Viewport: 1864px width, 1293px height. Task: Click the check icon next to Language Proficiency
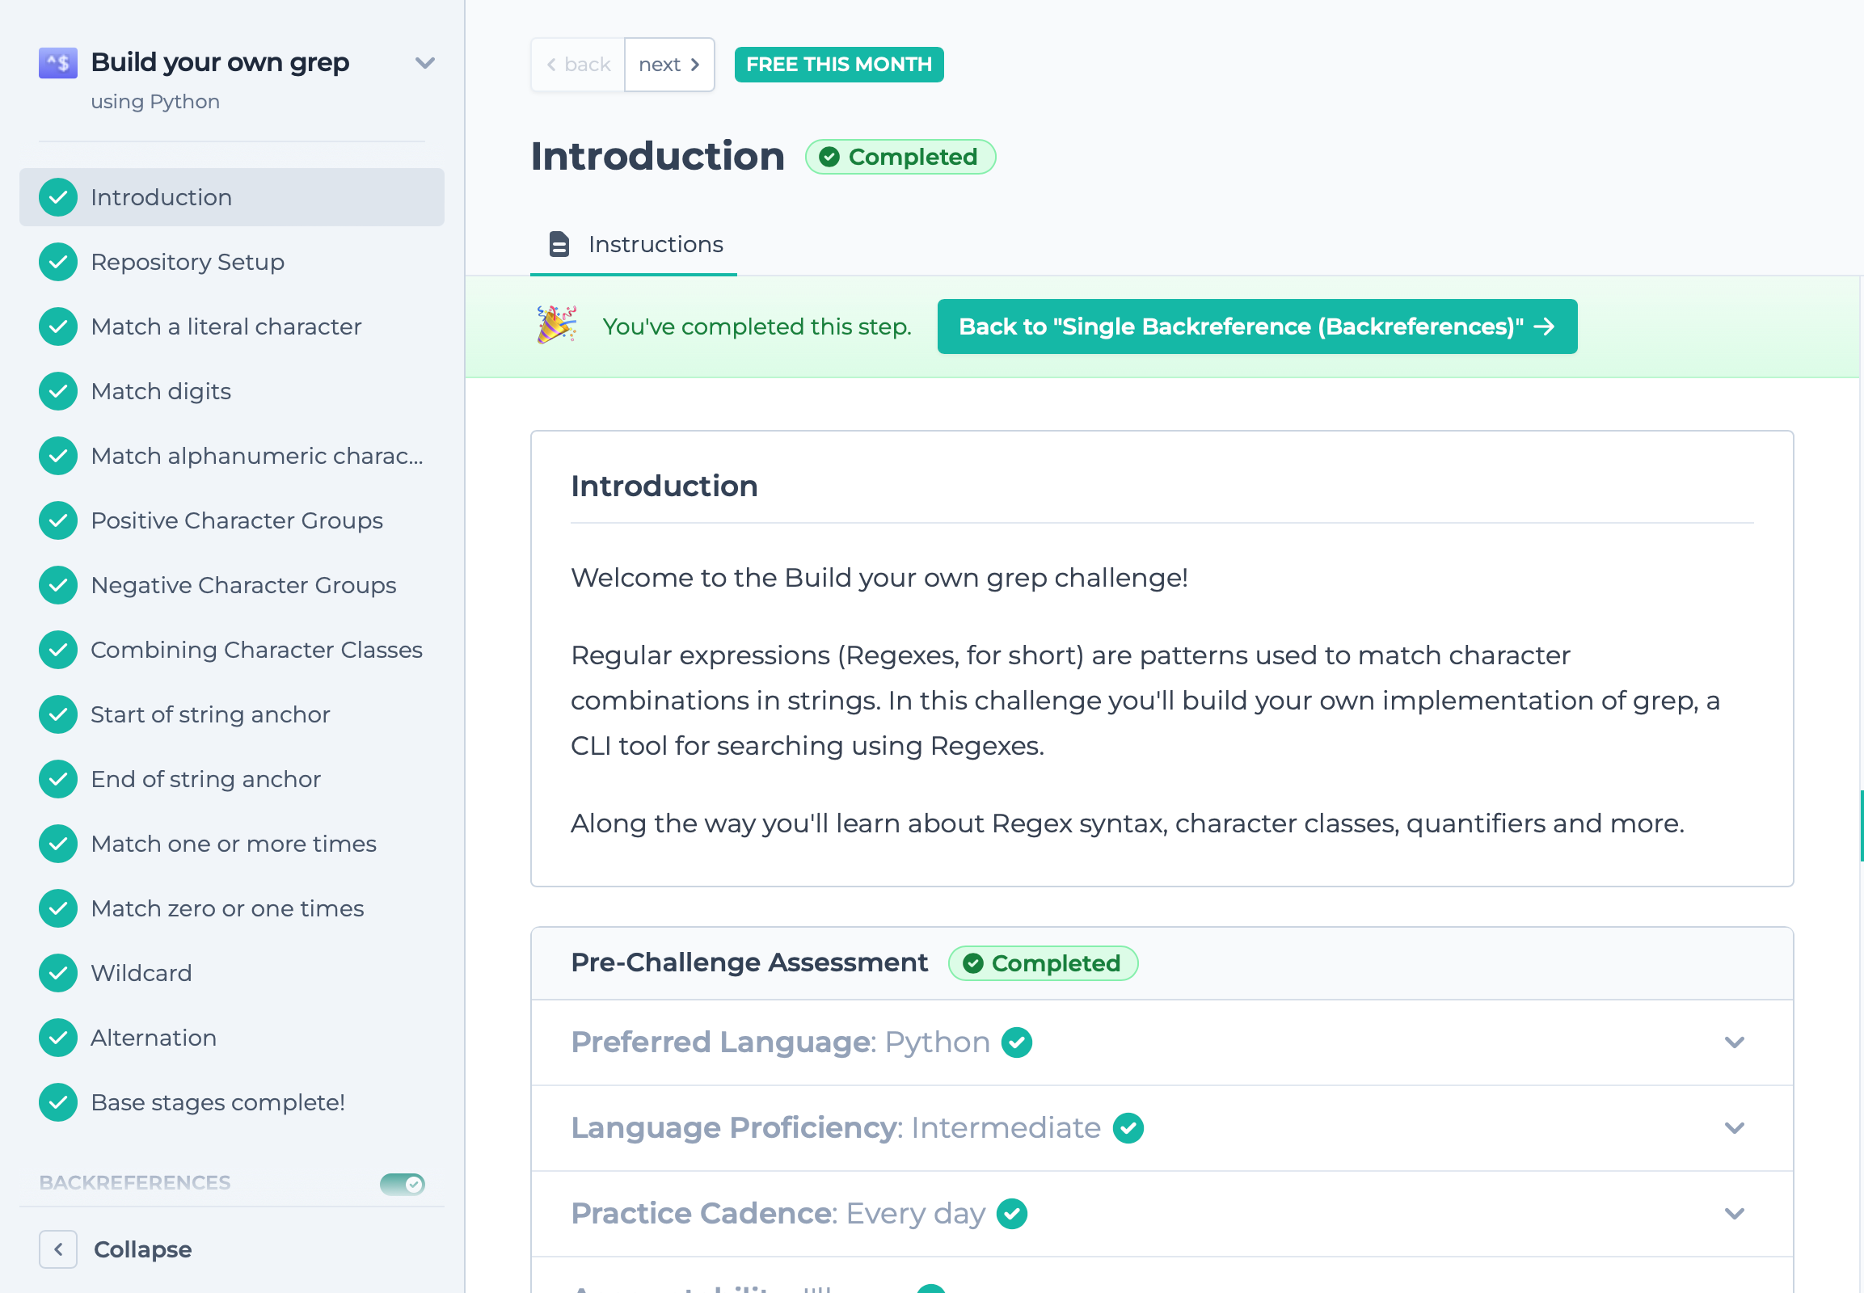coord(1128,1127)
